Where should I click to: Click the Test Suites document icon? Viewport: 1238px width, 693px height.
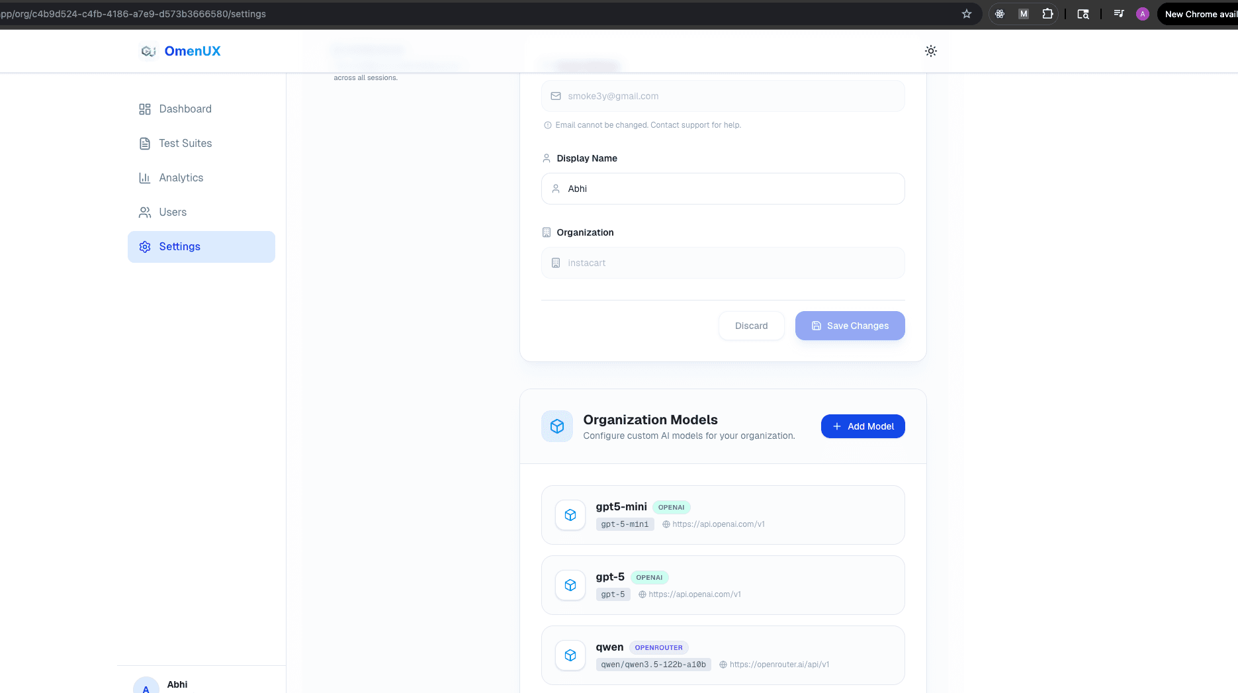pos(145,143)
